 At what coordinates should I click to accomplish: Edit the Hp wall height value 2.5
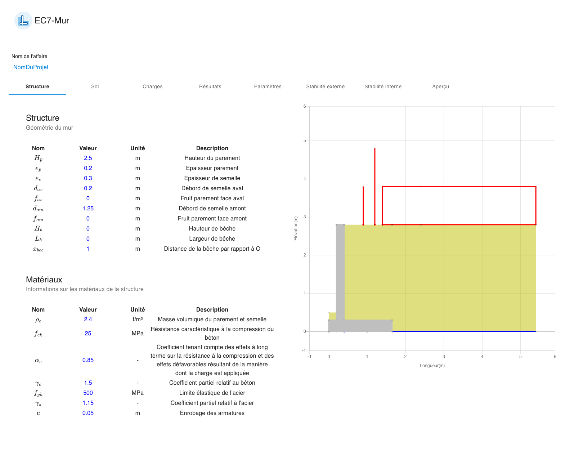(88, 158)
